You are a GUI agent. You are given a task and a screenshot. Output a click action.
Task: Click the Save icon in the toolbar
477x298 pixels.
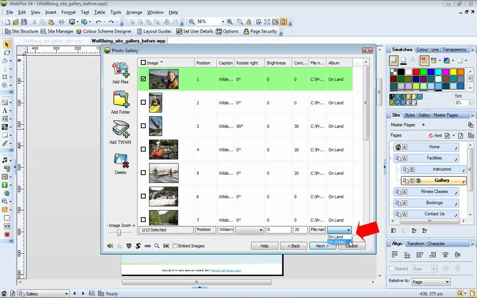24,22
